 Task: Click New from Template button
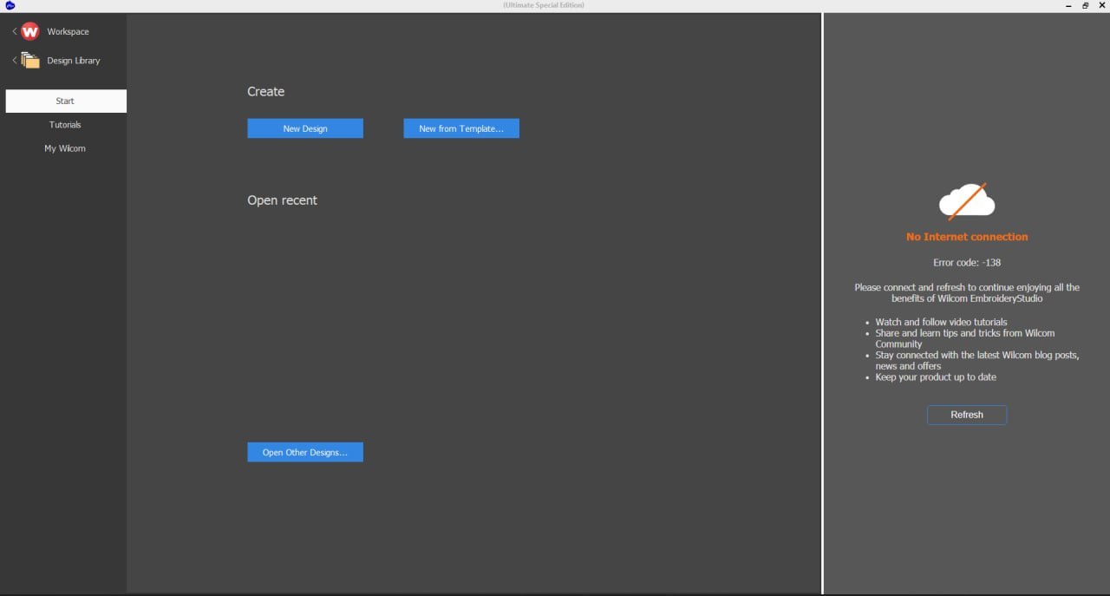coord(461,128)
